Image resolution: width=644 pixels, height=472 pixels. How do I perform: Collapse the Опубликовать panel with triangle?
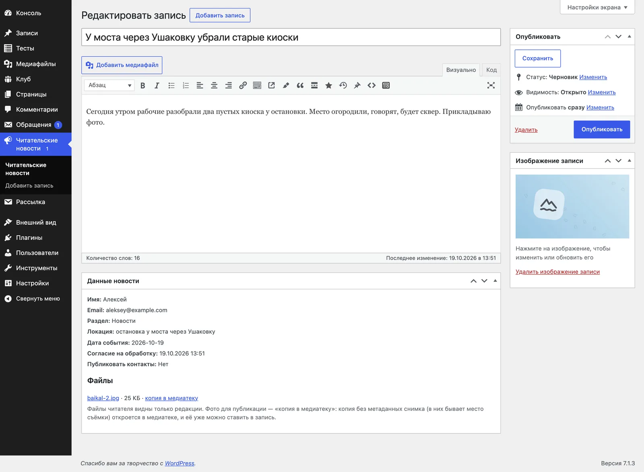click(630, 37)
